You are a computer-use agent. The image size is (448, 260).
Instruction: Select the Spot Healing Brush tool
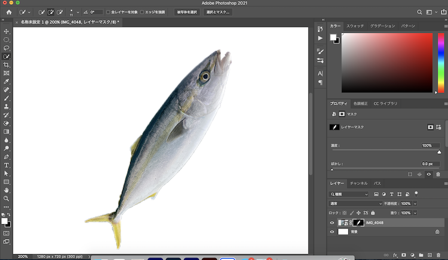7,90
